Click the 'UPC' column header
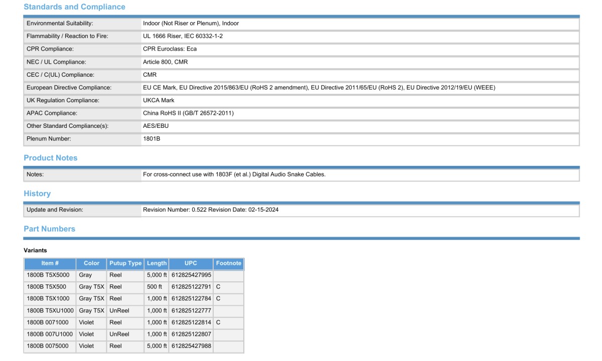 191,263
